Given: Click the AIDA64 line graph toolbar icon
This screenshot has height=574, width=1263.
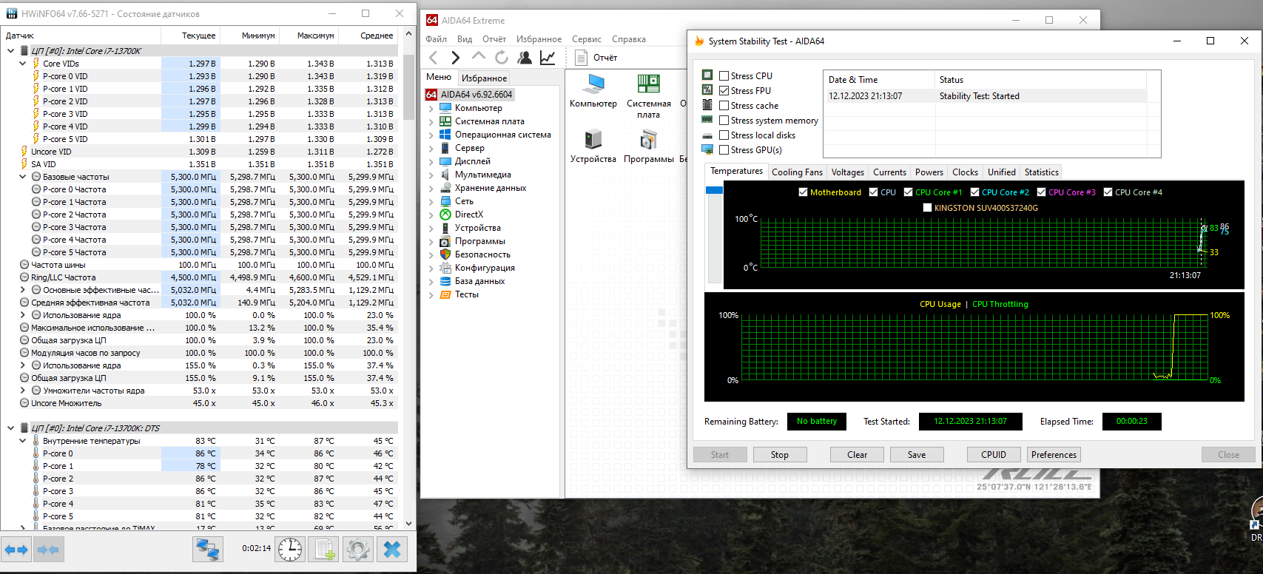Looking at the screenshot, I should (548, 58).
